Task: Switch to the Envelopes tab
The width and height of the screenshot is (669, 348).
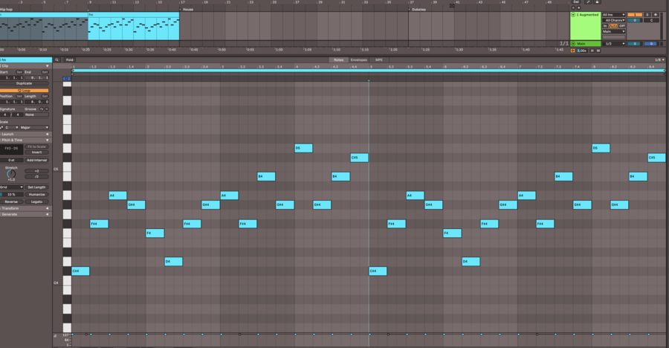Action: pyautogui.click(x=359, y=60)
